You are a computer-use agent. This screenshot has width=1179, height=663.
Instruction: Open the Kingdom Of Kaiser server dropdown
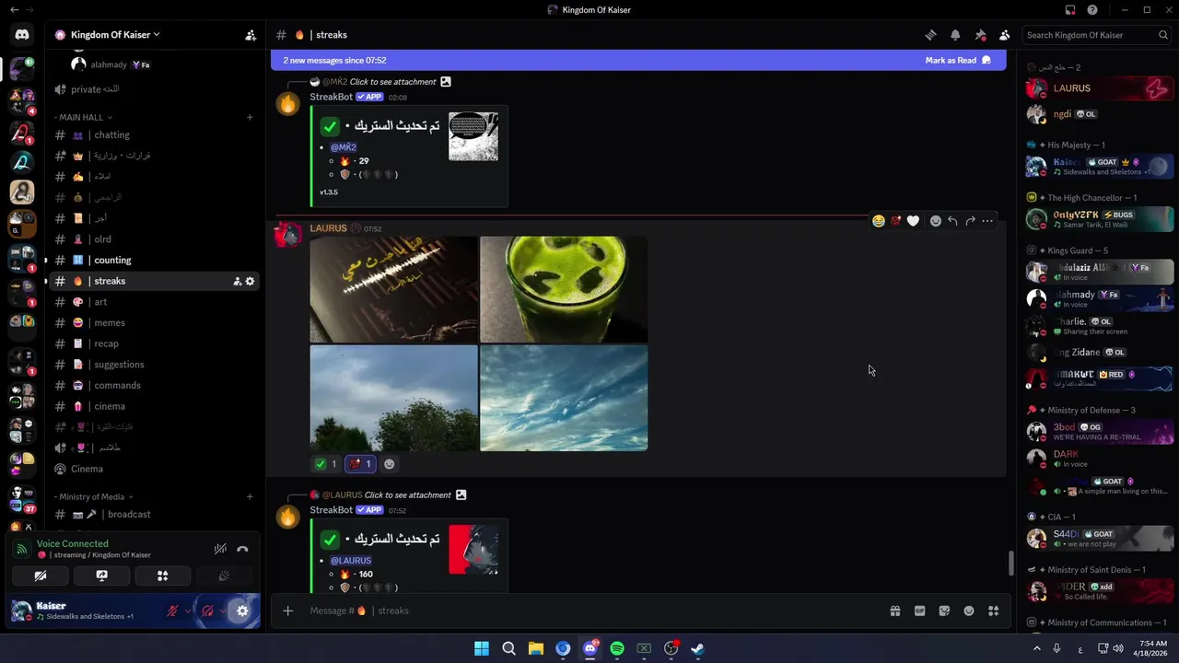115,35
